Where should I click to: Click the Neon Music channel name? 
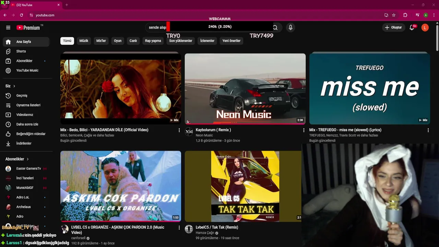[x=204, y=136]
